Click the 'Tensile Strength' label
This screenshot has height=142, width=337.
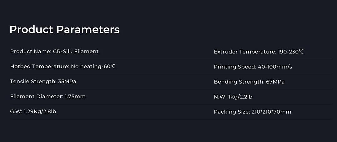click(33, 82)
